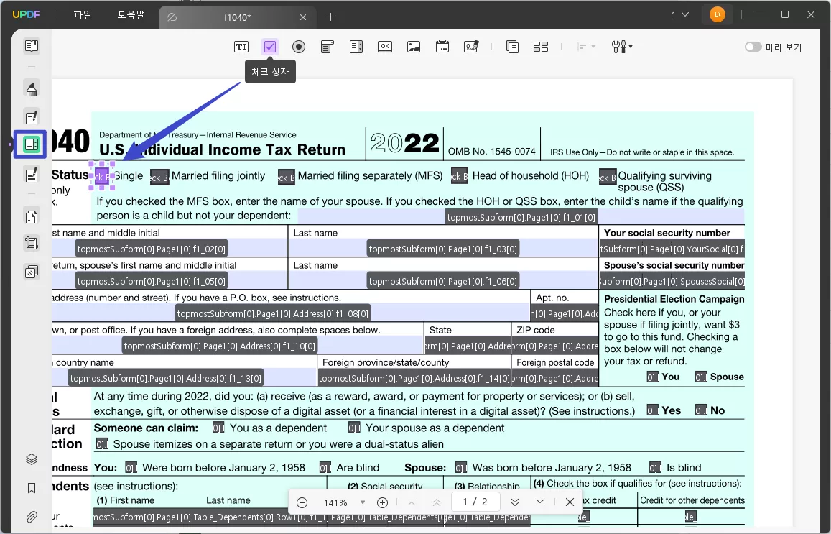Go to the last page
831x534 pixels.
(539, 502)
